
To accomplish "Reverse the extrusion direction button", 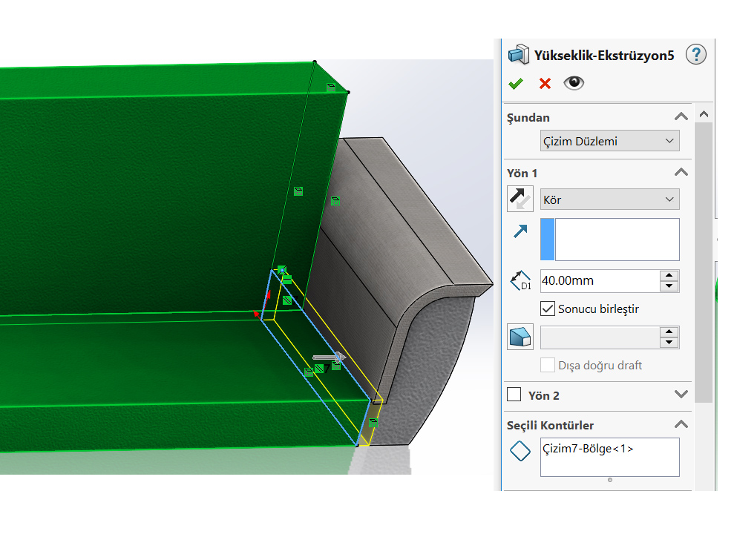I will tap(520, 200).
